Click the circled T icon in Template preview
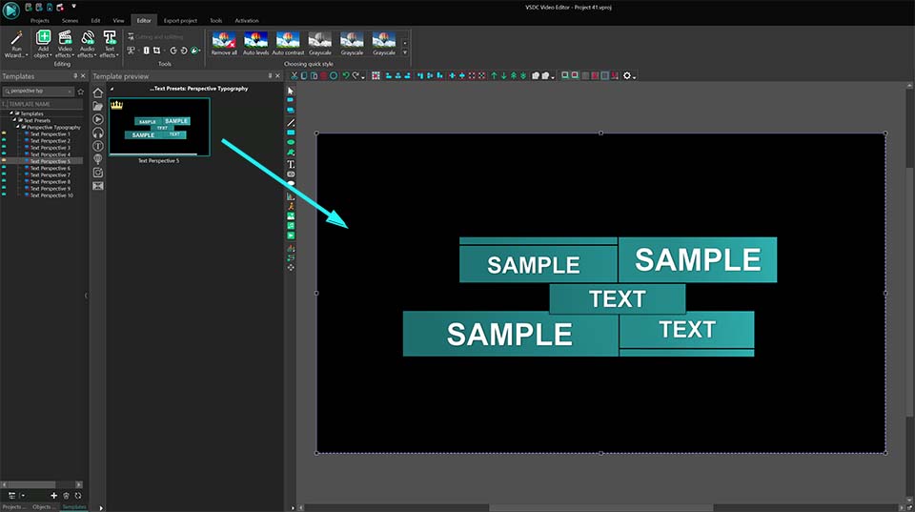915x512 pixels. coord(98,146)
